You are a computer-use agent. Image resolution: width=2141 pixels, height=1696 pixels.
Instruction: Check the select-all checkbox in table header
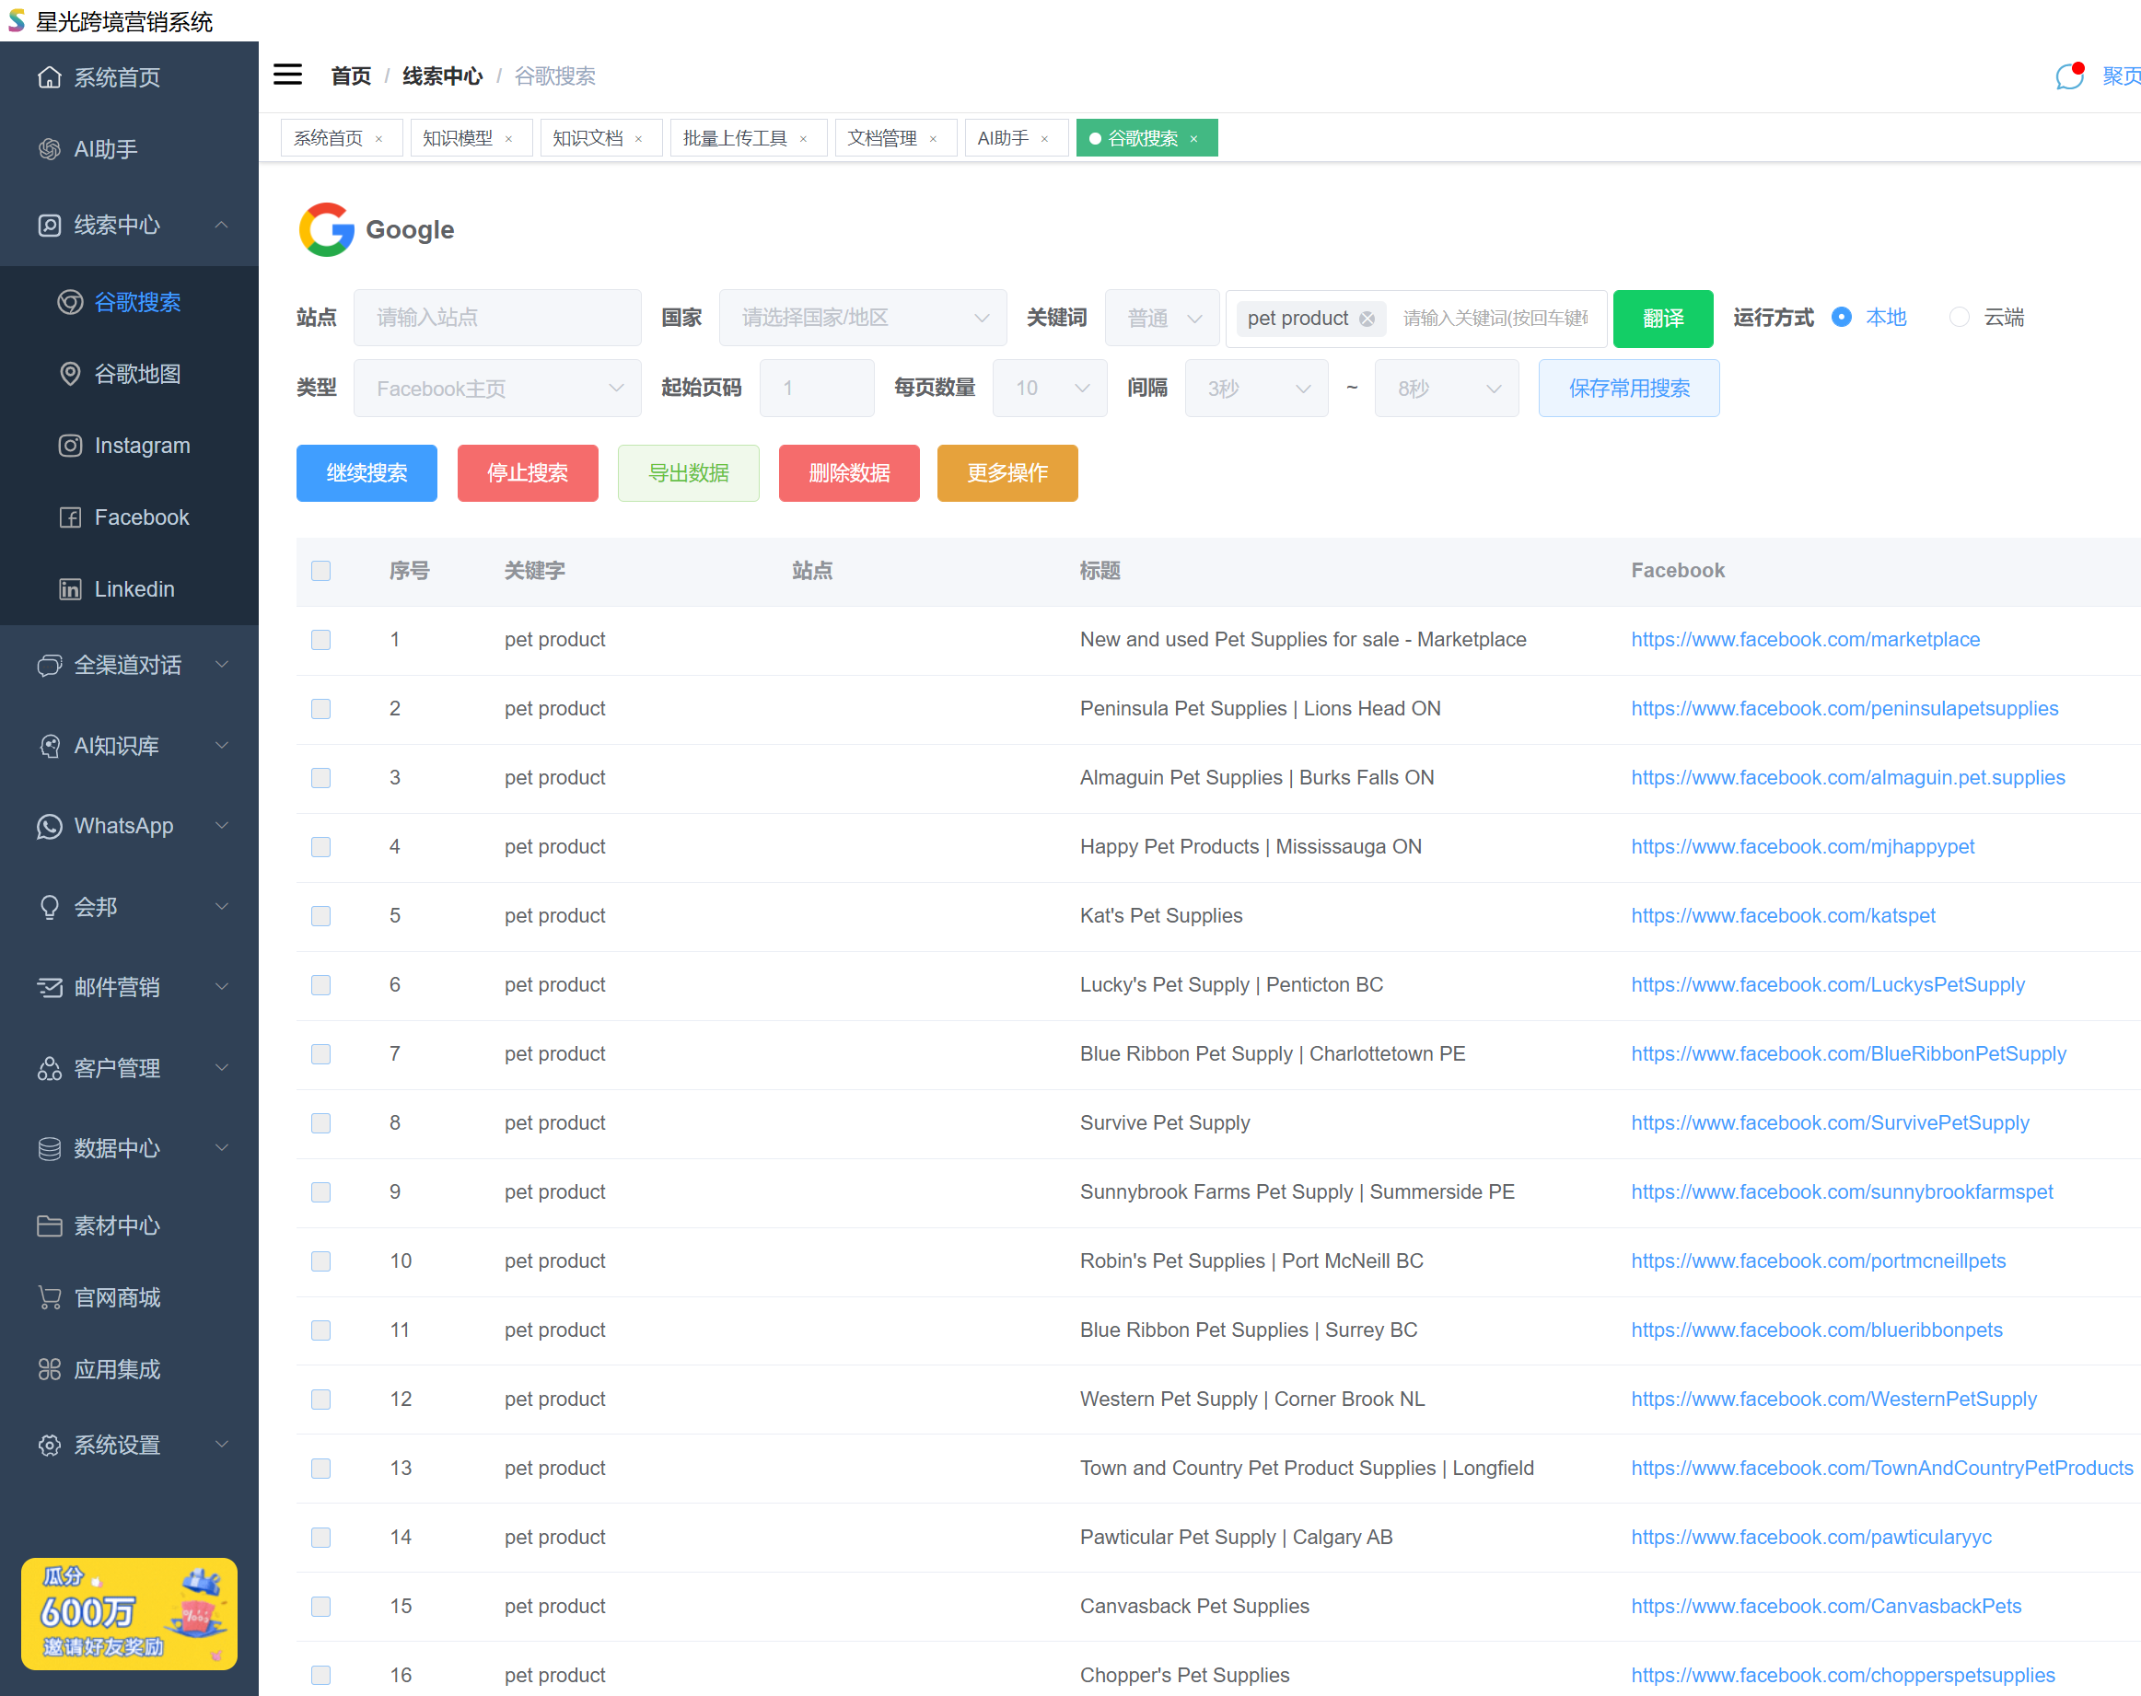point(320,571)
